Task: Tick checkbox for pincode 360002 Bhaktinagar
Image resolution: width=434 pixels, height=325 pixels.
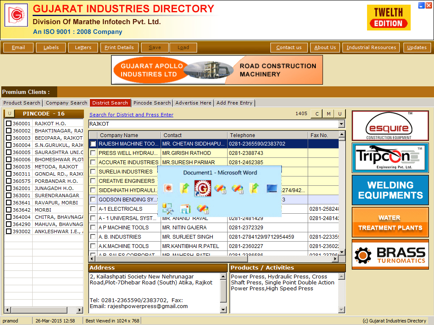Action: [x=9, y=130]
